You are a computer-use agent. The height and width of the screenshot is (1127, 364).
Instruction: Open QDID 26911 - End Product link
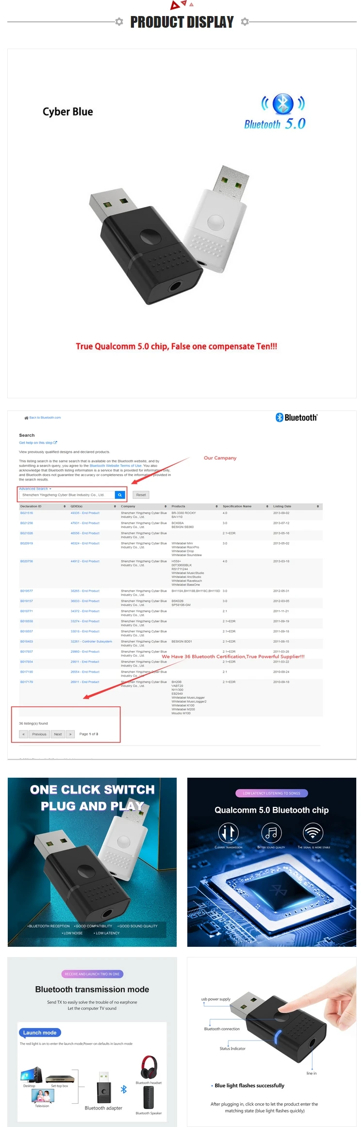pyautogui.click(x=85, y=682)
